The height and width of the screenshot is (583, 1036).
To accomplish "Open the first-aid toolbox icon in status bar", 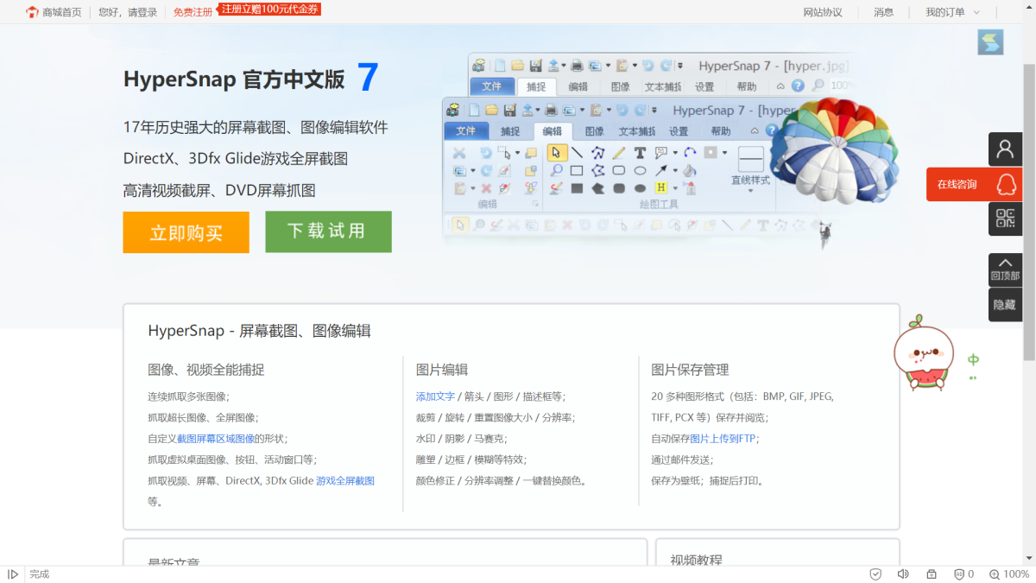I will 932,573.
